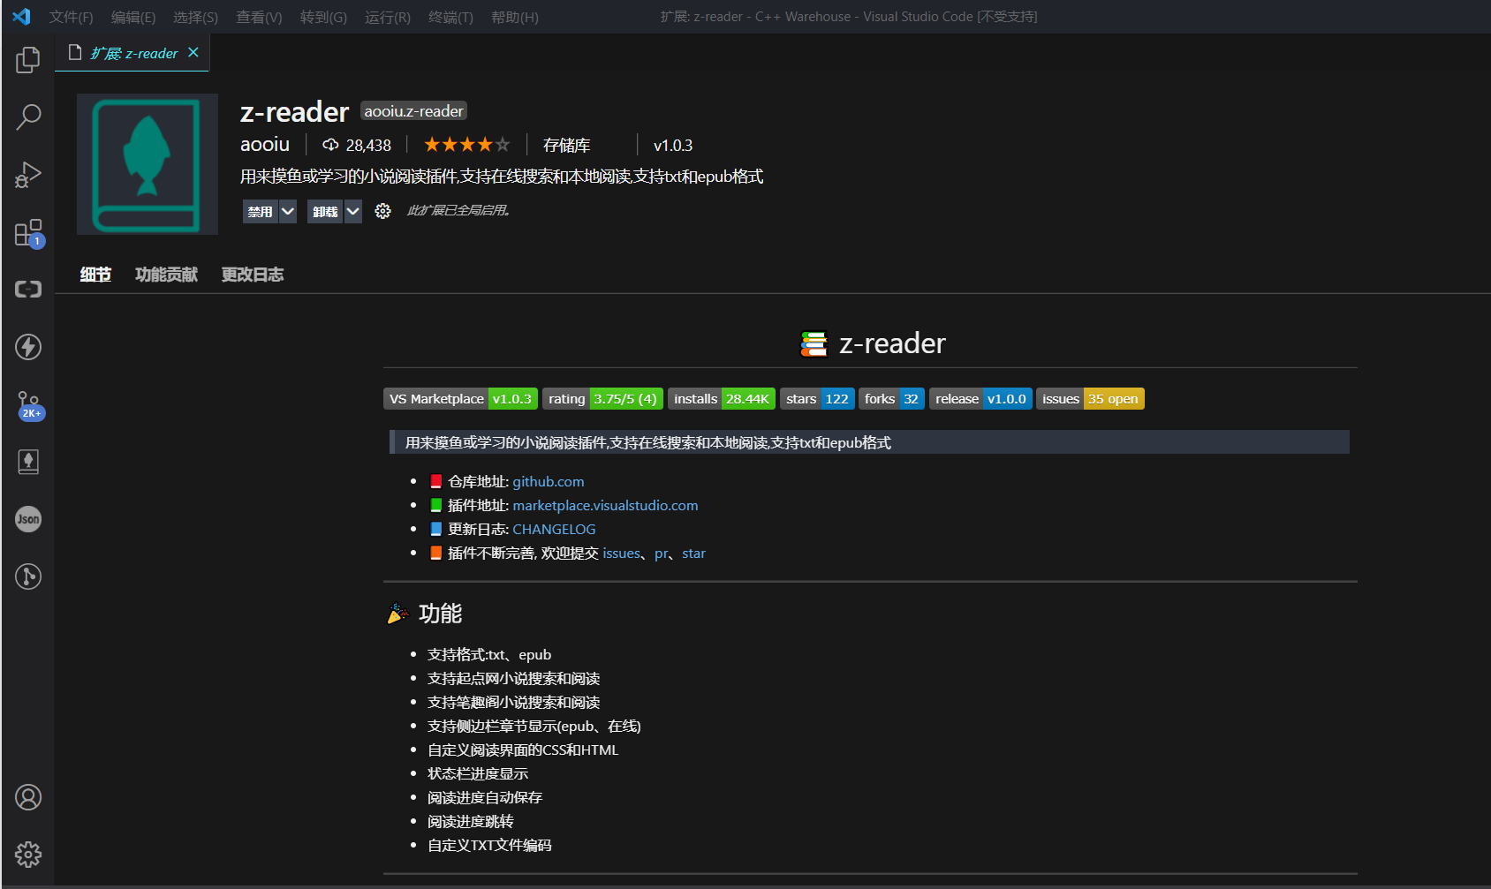
Task: Click the 卸载 uninstall button
Action: [325, 211]
